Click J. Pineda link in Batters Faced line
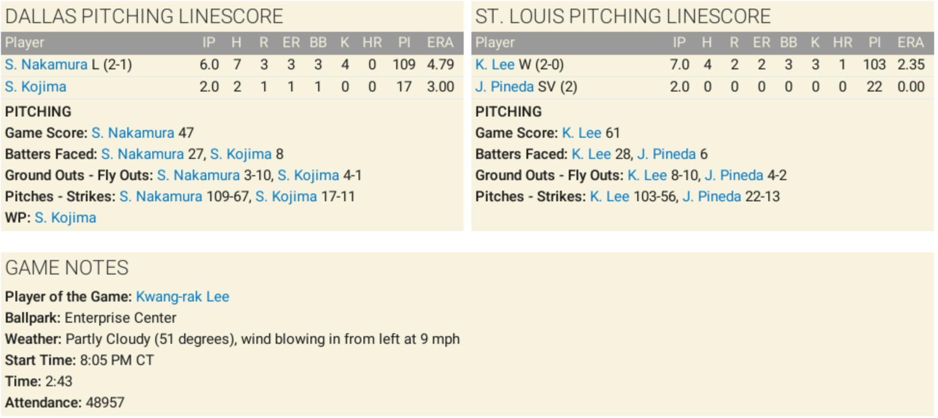The height and width of the screenshot is (418, 938). [666, 154]
